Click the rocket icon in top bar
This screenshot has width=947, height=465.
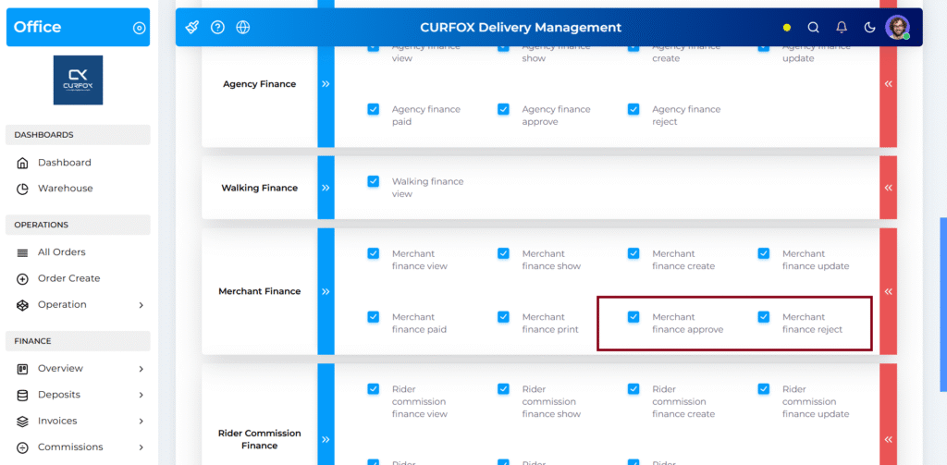192,27
